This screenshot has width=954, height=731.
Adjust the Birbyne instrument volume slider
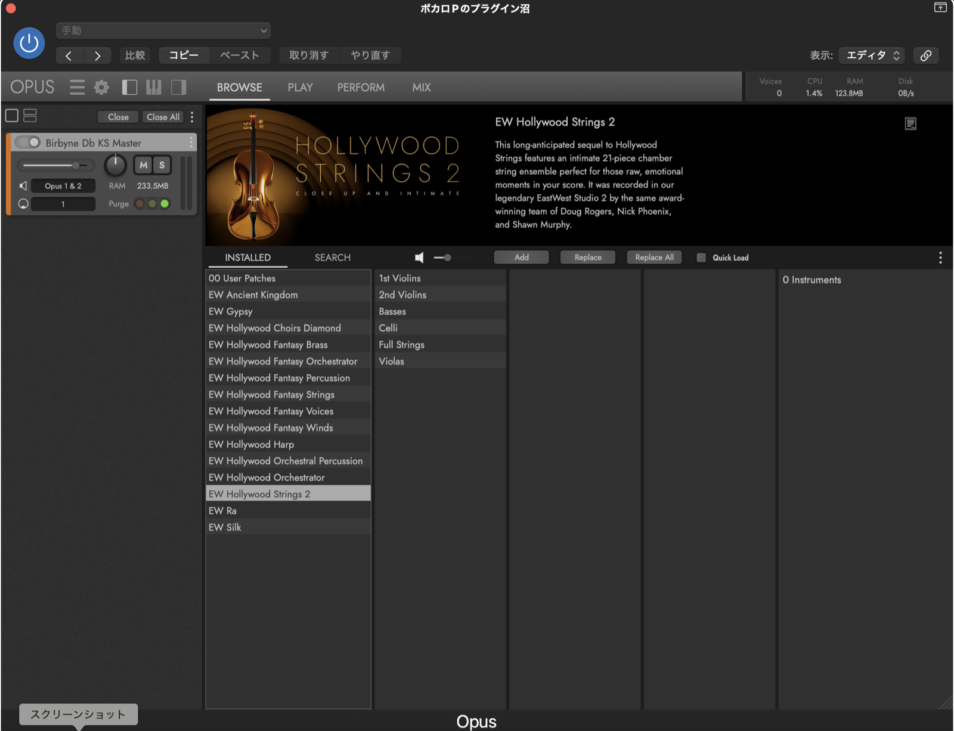coord(56,165)
